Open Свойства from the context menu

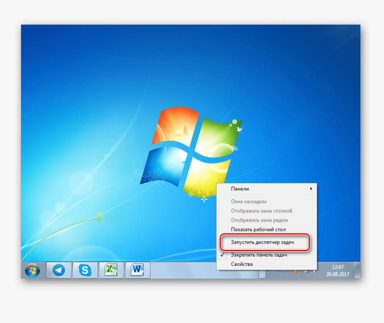click(x=267, y=264)
